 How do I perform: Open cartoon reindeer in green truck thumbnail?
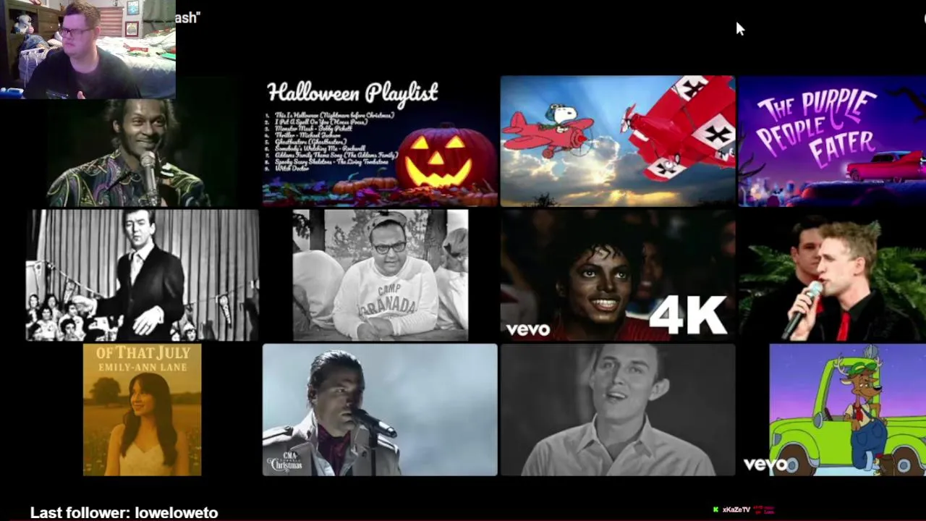click(847, 410)
